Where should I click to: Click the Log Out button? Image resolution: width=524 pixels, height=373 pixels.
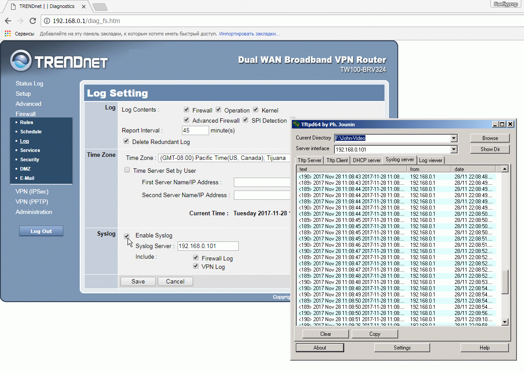click(41, 231)
